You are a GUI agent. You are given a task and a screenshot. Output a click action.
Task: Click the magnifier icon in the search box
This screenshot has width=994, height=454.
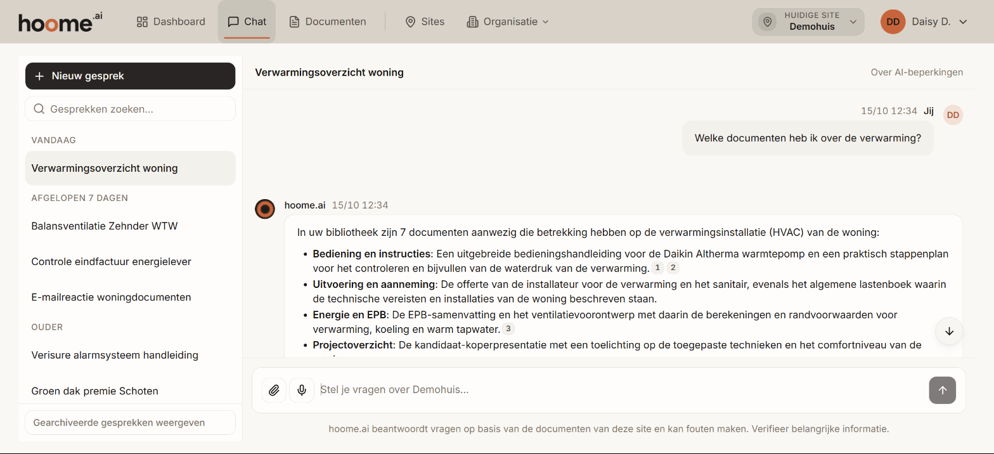click(39, 109)
